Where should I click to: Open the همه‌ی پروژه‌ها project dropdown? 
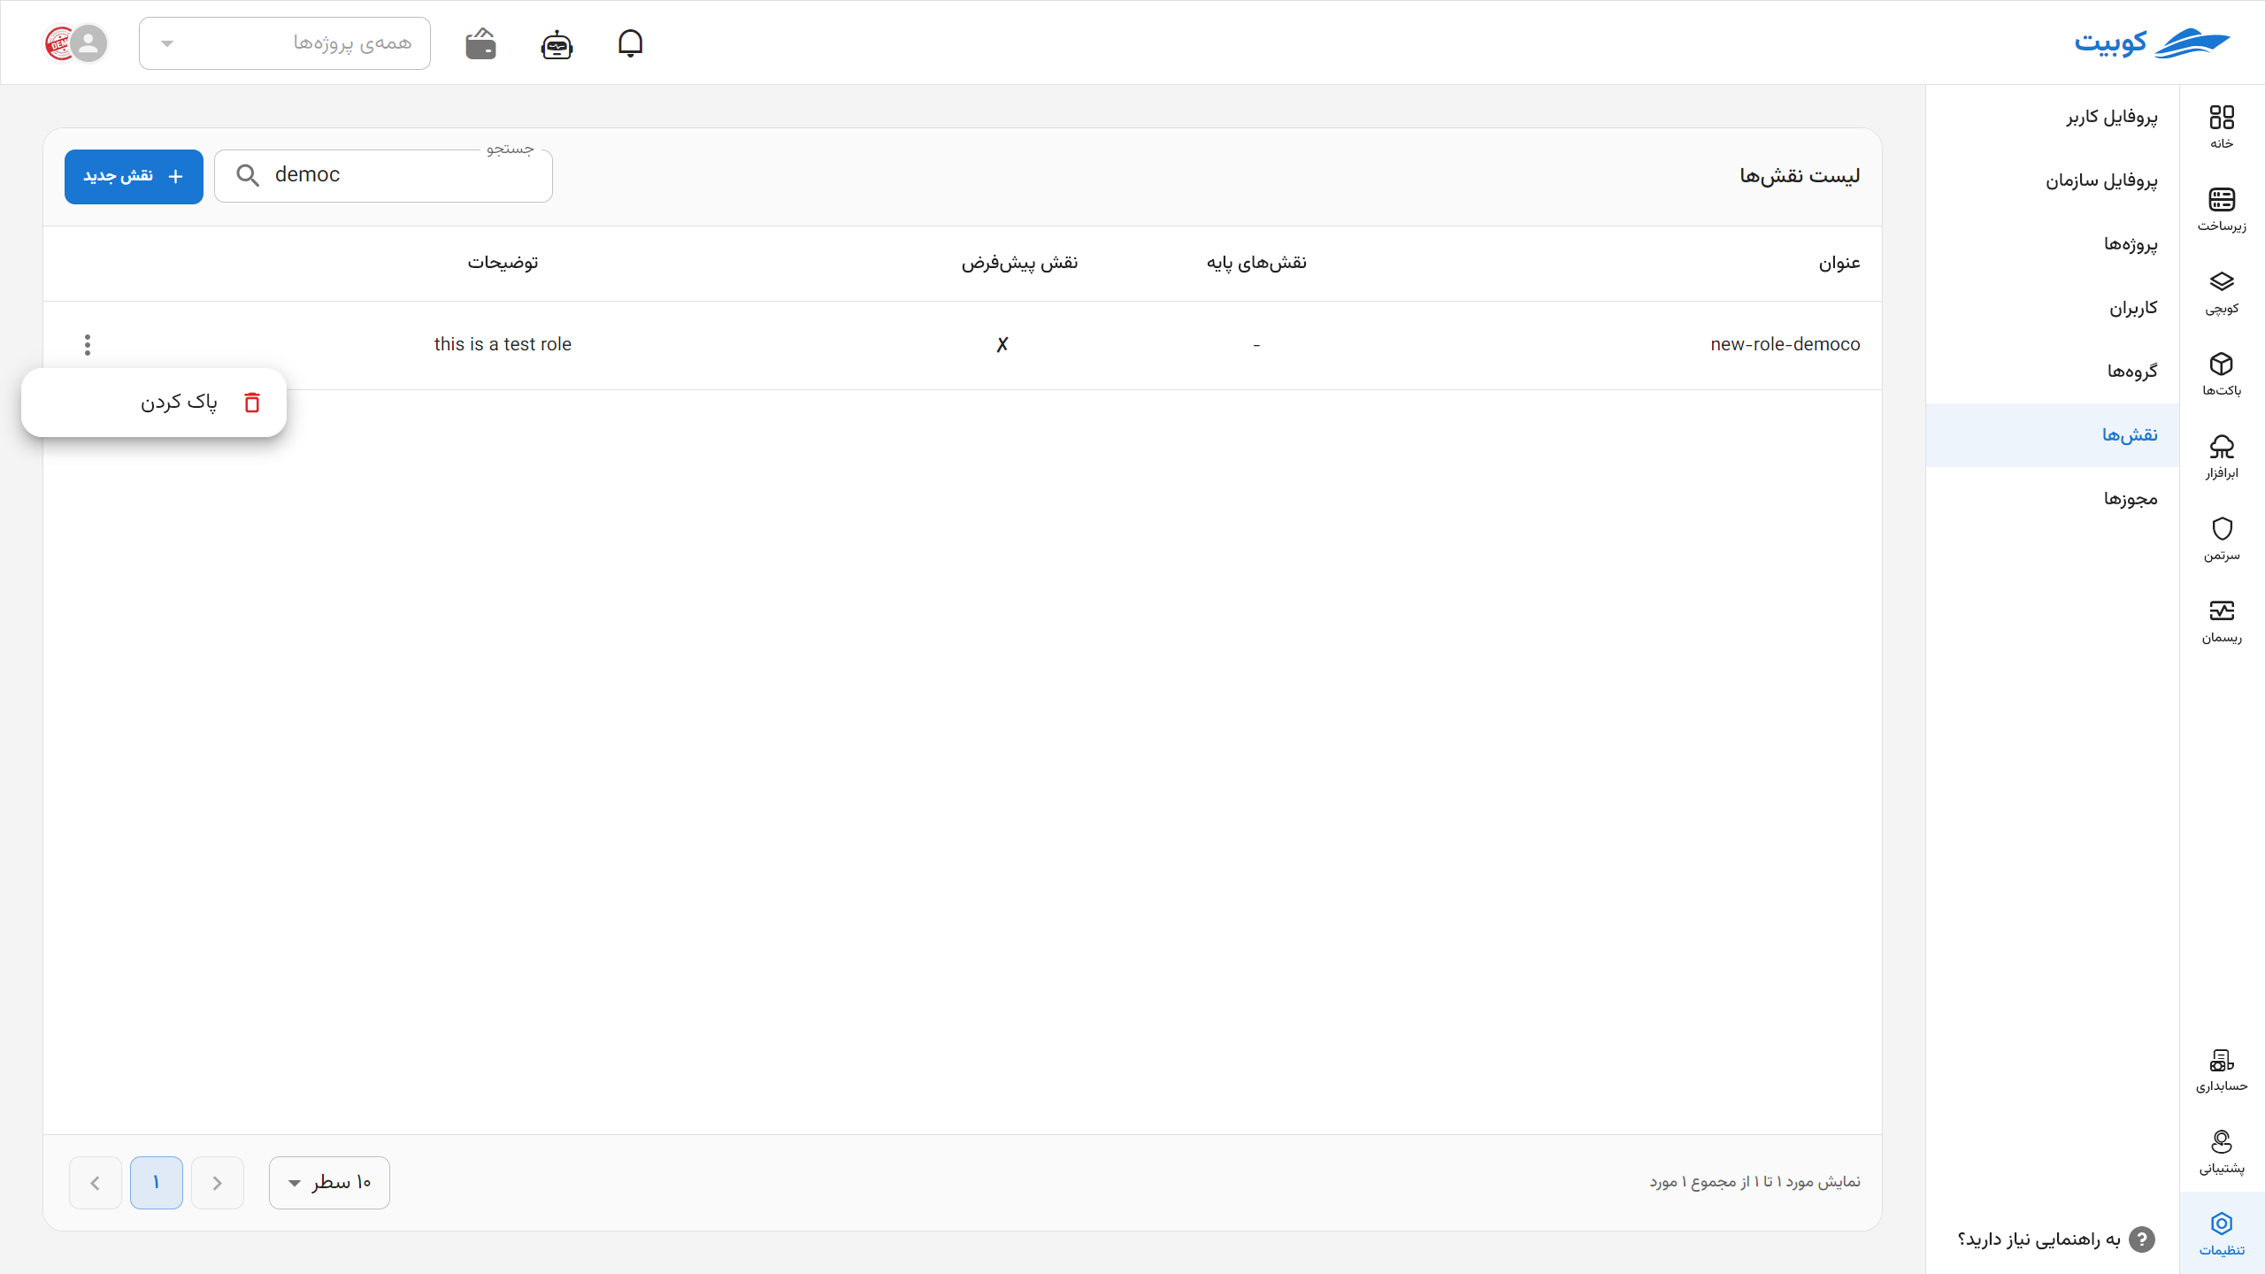coord(285,43)
